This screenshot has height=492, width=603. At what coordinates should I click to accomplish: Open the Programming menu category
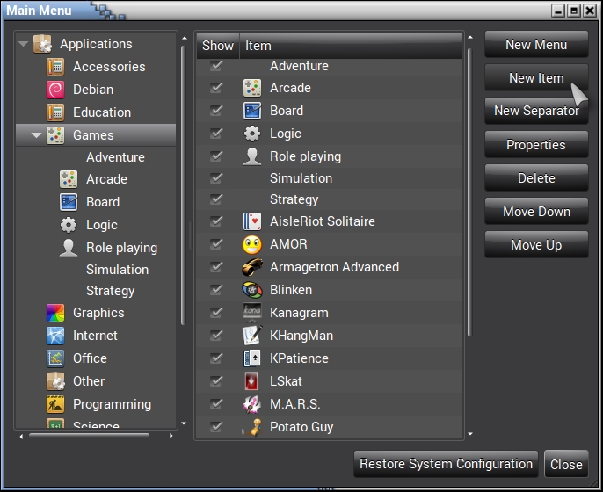(112, 404)
